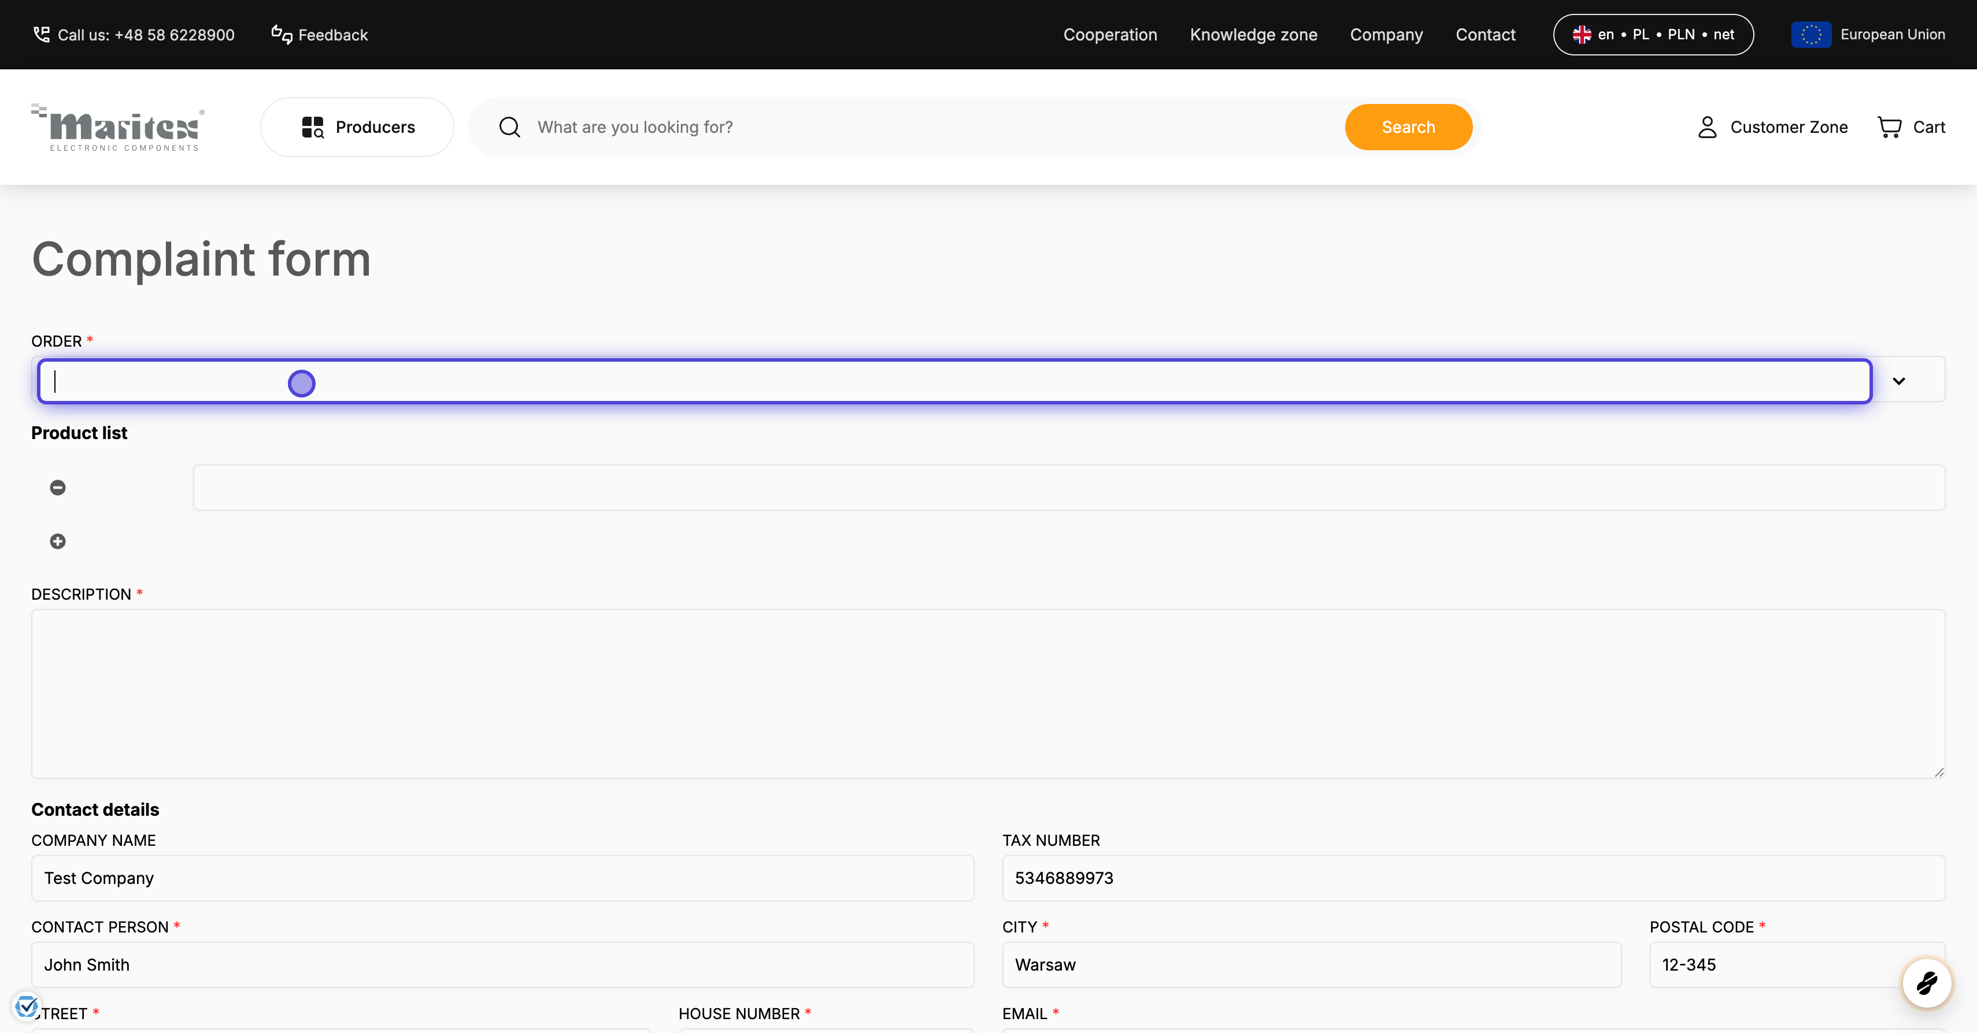Open the Producers menu button
The image size is (1977, 1033).
357,127
